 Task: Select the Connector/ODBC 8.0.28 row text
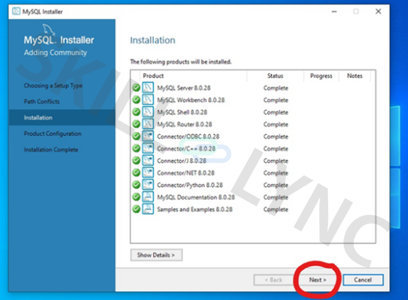(188, 137)
